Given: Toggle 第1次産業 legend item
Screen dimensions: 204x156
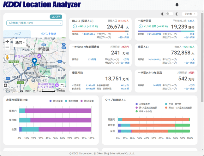Looking at the screenshot, I should click(56, 101).
